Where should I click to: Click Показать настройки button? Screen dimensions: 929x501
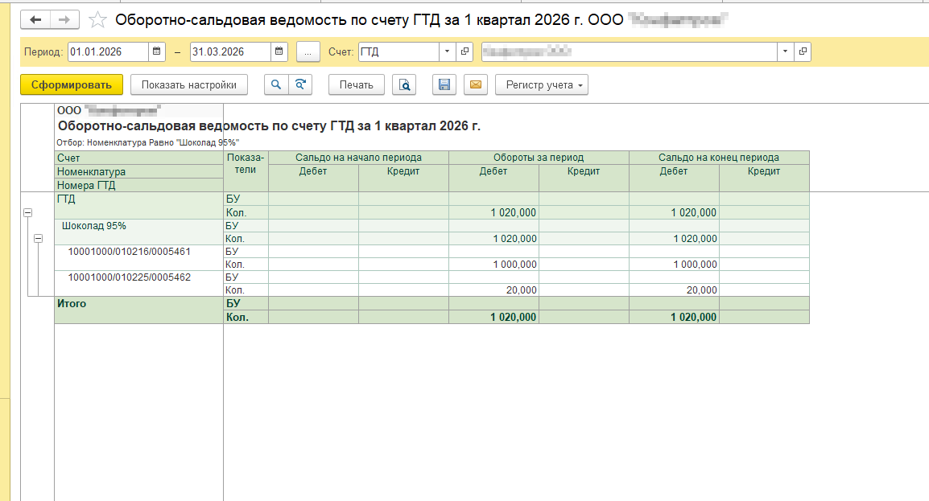(189, 84)
